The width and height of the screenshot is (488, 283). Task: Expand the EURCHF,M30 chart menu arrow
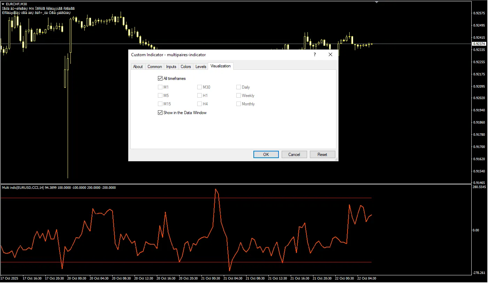tap(3, 4)
